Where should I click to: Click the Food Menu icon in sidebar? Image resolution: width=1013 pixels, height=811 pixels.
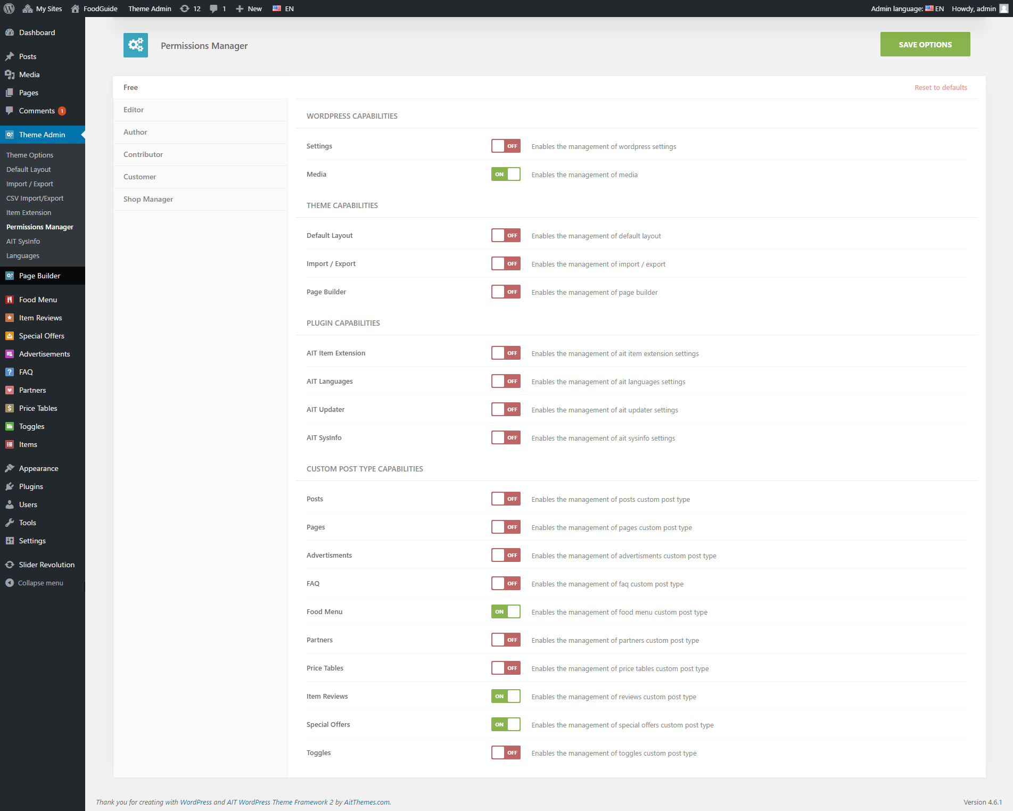point(10,300)
